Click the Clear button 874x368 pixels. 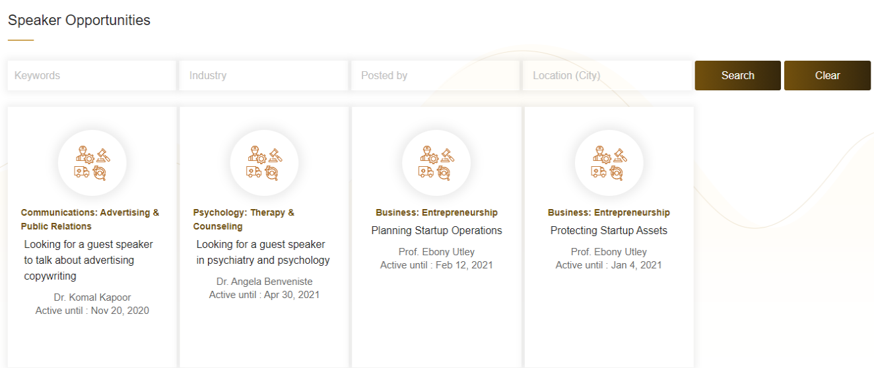(x=827, y=75)
